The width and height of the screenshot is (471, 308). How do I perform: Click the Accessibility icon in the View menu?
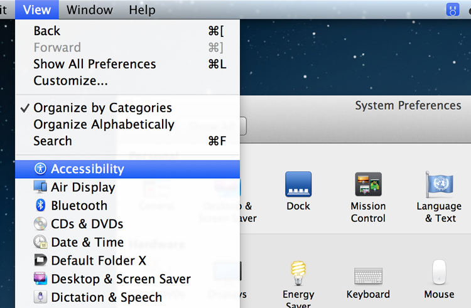point(40,169)
